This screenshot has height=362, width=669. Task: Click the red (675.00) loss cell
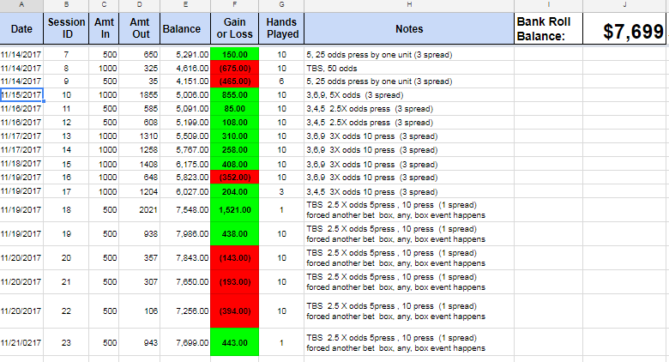pyautogui.click(x=234, y=68)
